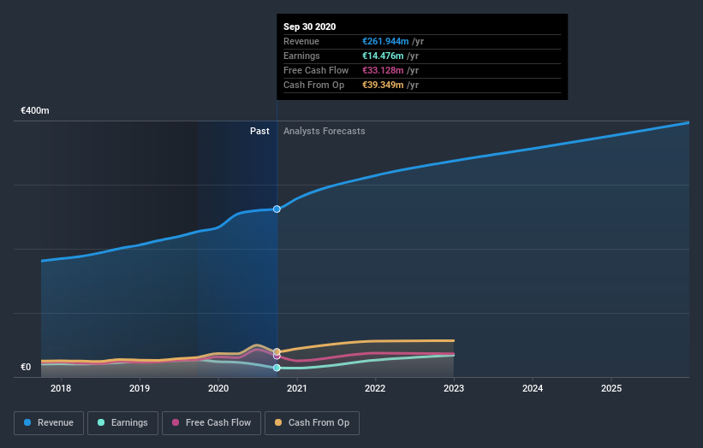This screenshot has width=703, height=448.
Task: Click the €33.128m free cash flow value
Action: [383, 70]
